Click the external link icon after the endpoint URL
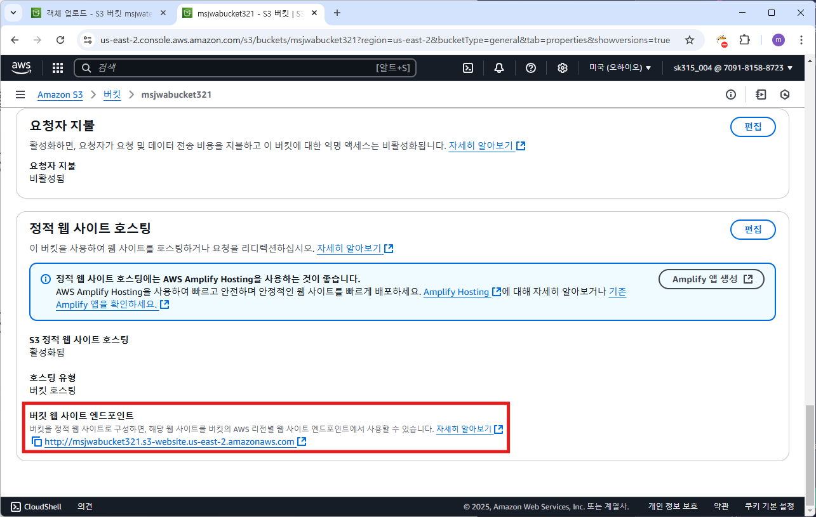 coord(302,442)
